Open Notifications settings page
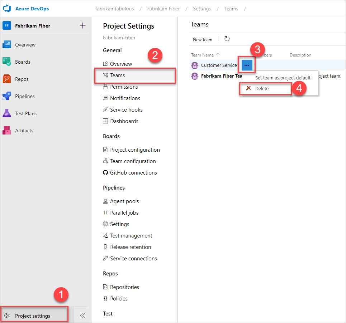The width and height of the screenshot is (346, 323). click(x=125, y=98)
